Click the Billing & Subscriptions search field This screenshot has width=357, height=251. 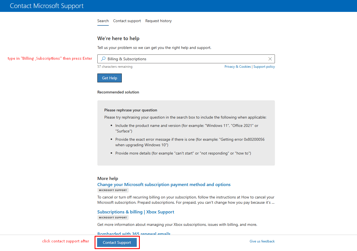click(186, 59)
